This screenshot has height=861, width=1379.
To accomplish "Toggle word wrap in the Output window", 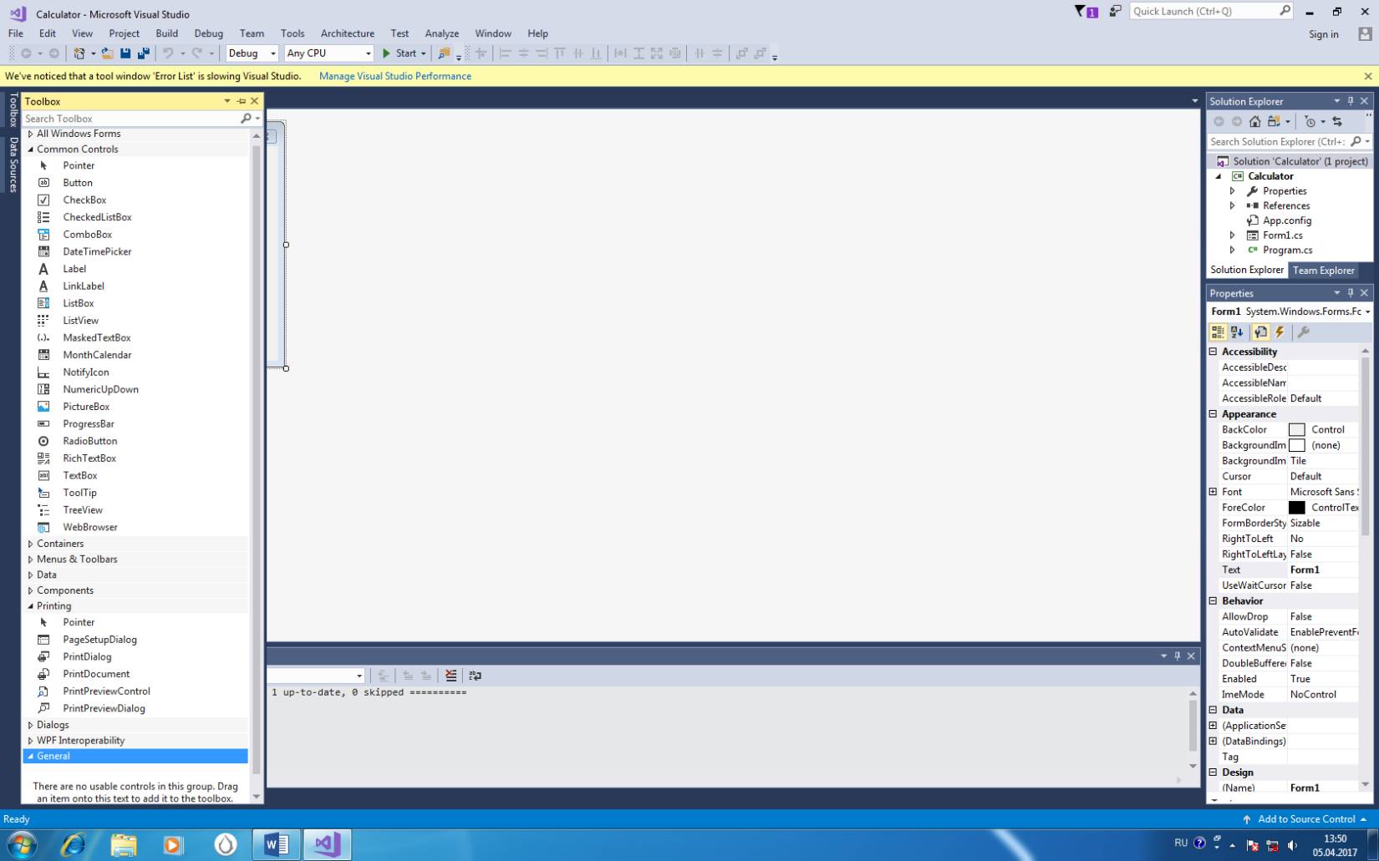I will (475, 676).
